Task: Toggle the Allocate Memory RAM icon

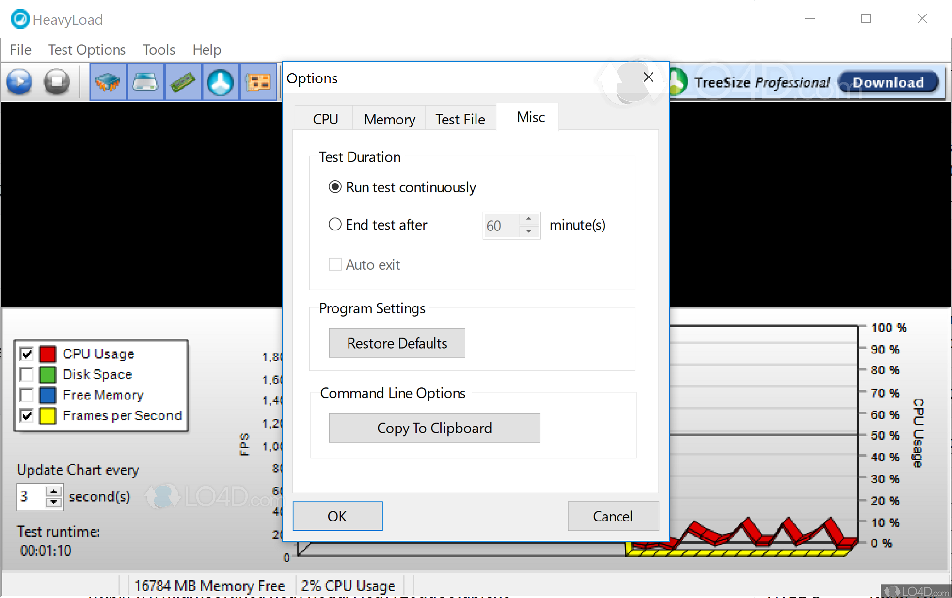Action: 183,82
